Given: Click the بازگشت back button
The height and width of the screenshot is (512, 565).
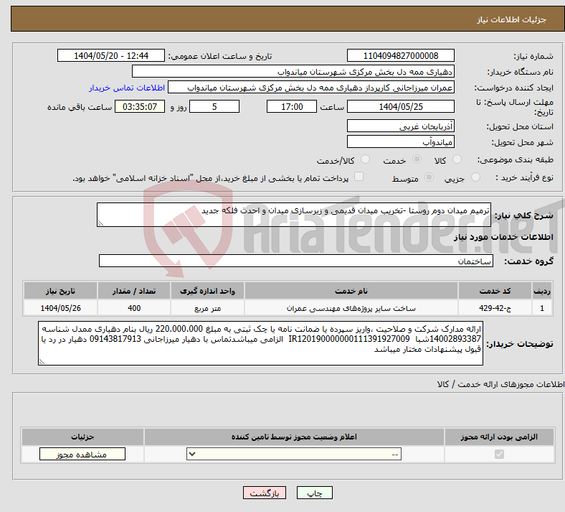Looking at the screenshot, I should coord(265,493).
